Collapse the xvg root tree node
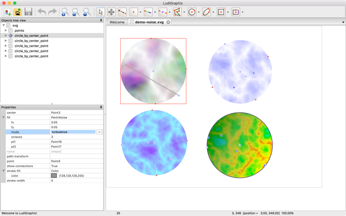Viewport: 346px width, 216px height. (4, 25)
